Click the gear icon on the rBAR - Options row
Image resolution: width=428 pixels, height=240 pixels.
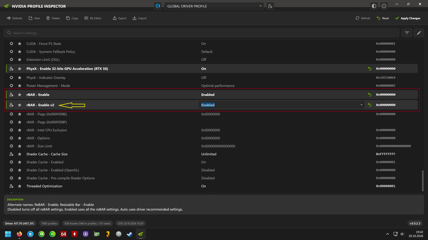click(11, 138)
